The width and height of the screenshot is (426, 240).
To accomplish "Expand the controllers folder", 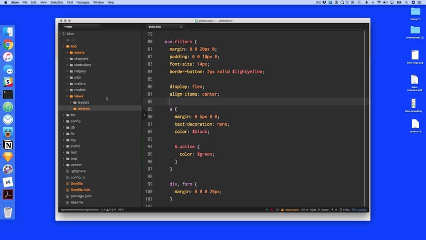I will (67, 65).
